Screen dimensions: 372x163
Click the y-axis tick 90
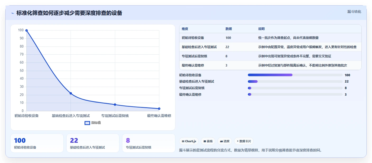pyautogui.click(x=21, y=38)
